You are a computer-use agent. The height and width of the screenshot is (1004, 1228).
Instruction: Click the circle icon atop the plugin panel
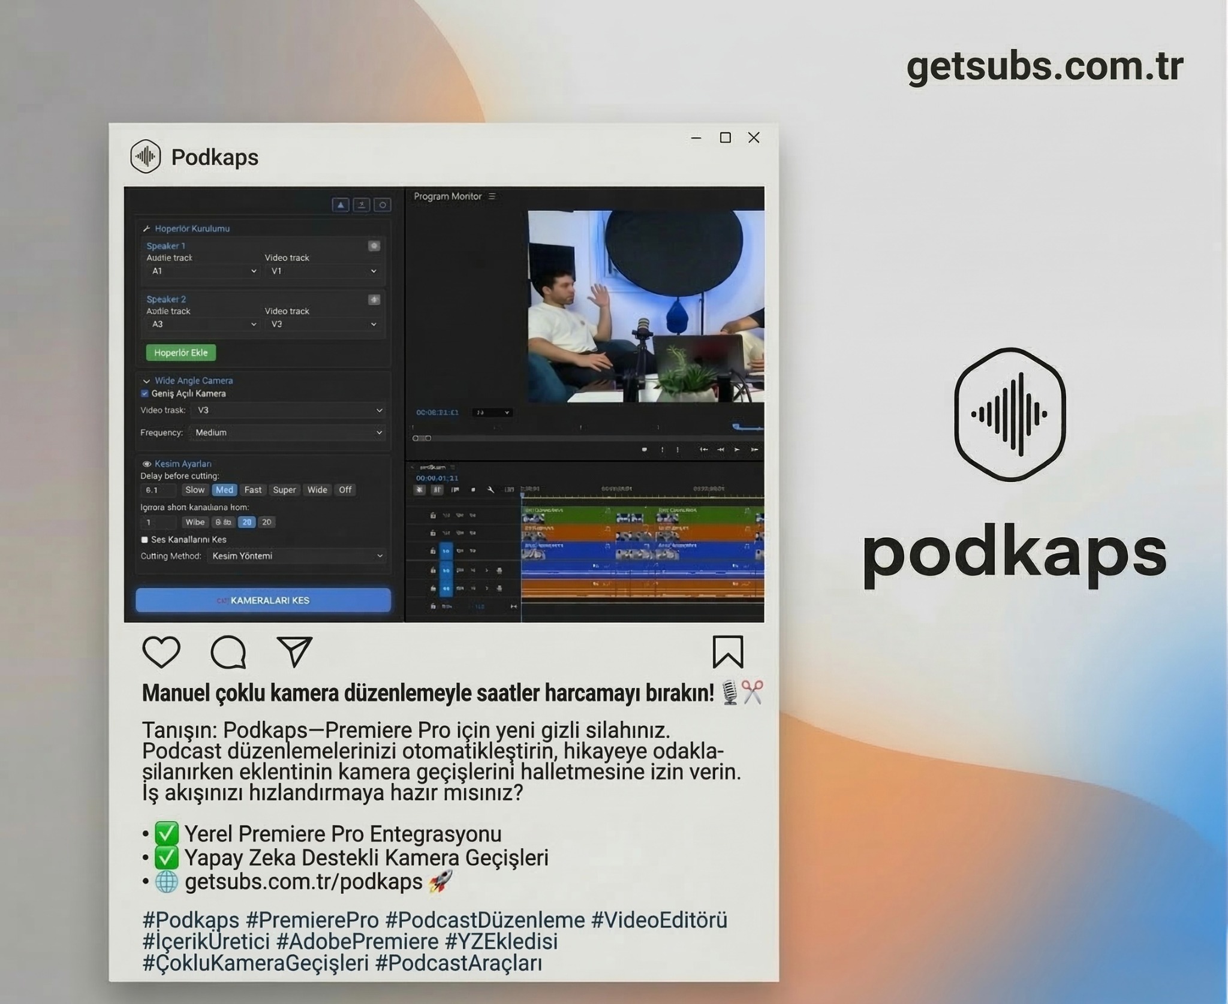point(383,205)
